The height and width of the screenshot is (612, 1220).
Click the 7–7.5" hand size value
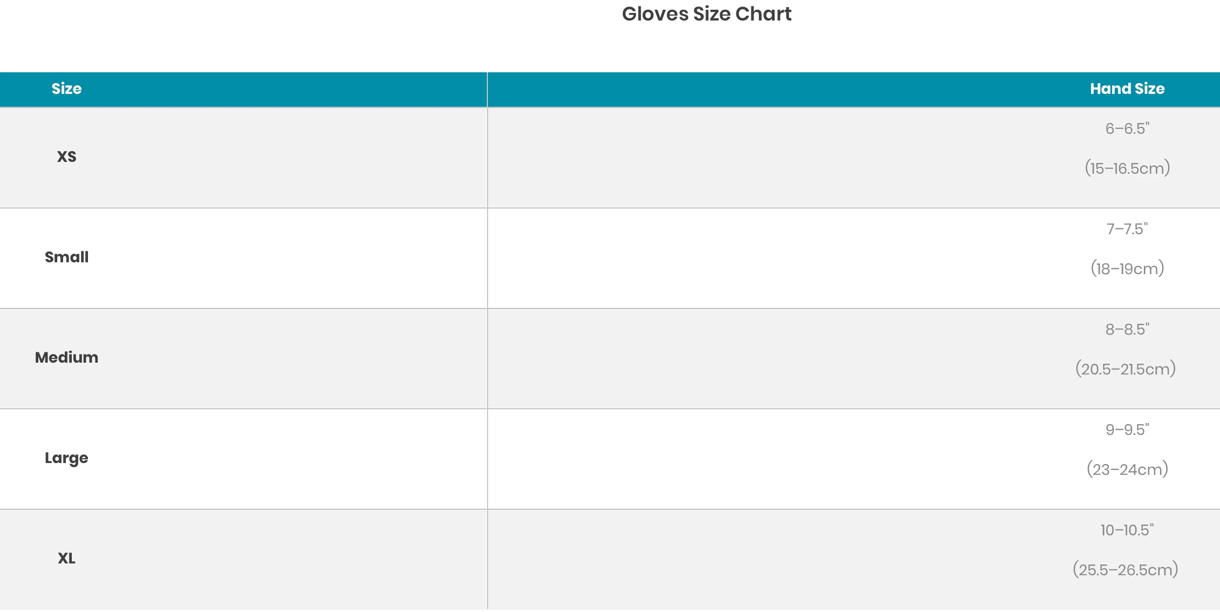(x=1127, y=229)
